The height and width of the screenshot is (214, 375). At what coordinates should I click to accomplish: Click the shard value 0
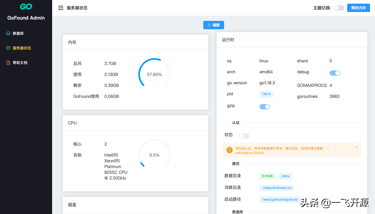click(331, 61)
